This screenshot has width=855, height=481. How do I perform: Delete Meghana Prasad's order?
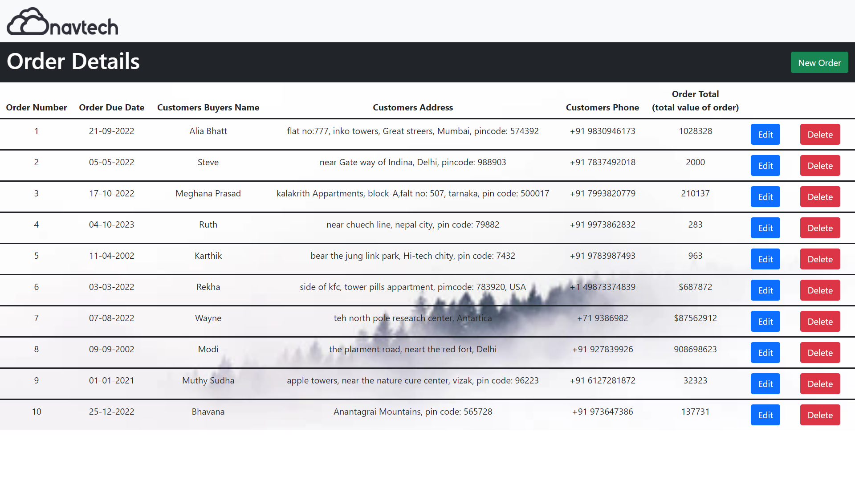click(x=819, y=197)
